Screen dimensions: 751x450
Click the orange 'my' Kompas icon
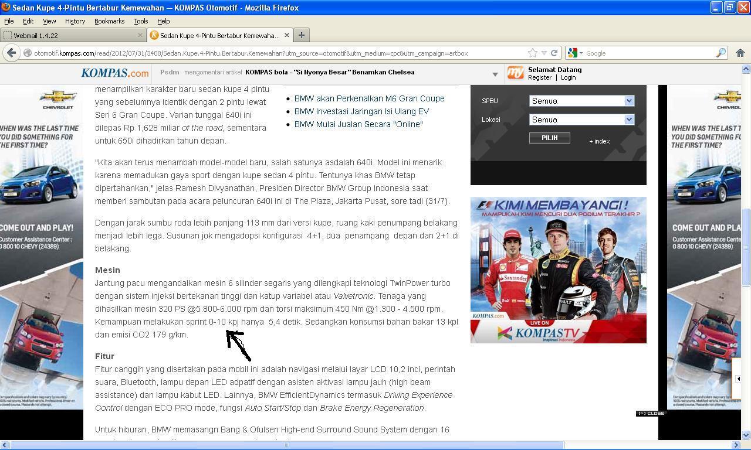pos(516,73)
